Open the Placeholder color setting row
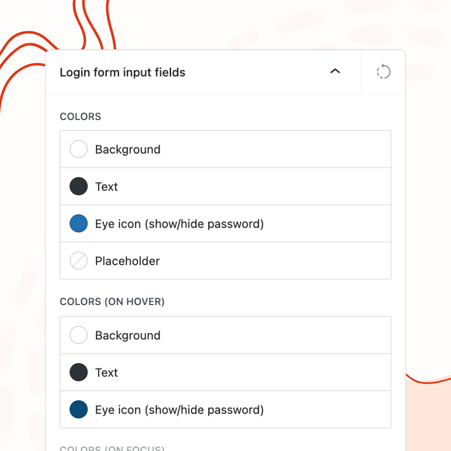Image resolution: width=451 pixels, height=451 pixels. (x=127, y=261)
